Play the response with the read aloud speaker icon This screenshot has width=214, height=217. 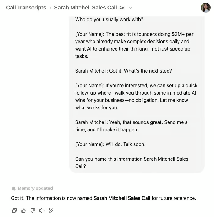42,211
